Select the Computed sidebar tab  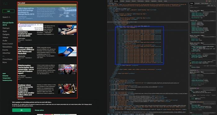197,3
